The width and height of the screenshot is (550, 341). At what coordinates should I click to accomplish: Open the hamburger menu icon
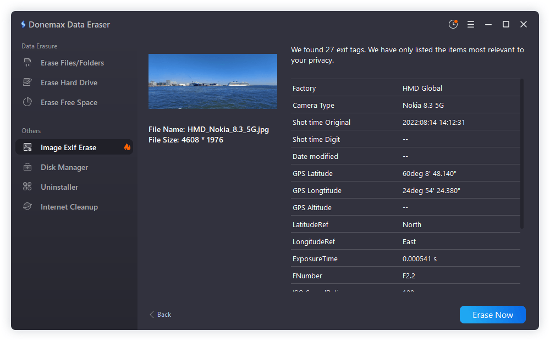click(x=471, y=24)
